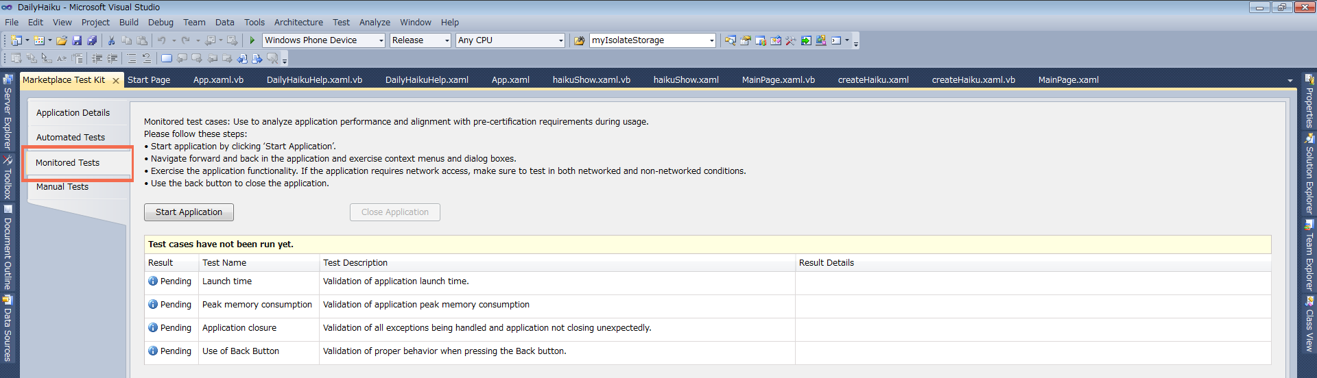Expand the Windows Phone Device dropdown

coord(381,40)
